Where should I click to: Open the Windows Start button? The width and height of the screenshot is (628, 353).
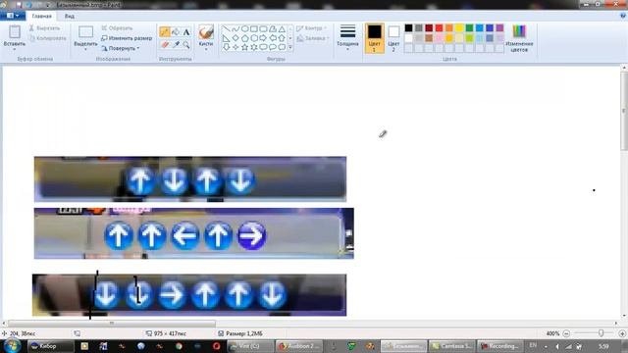tap(12, 346)
